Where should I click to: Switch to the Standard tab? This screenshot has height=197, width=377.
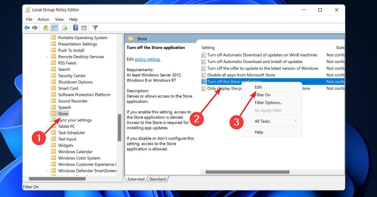(157, 179)
